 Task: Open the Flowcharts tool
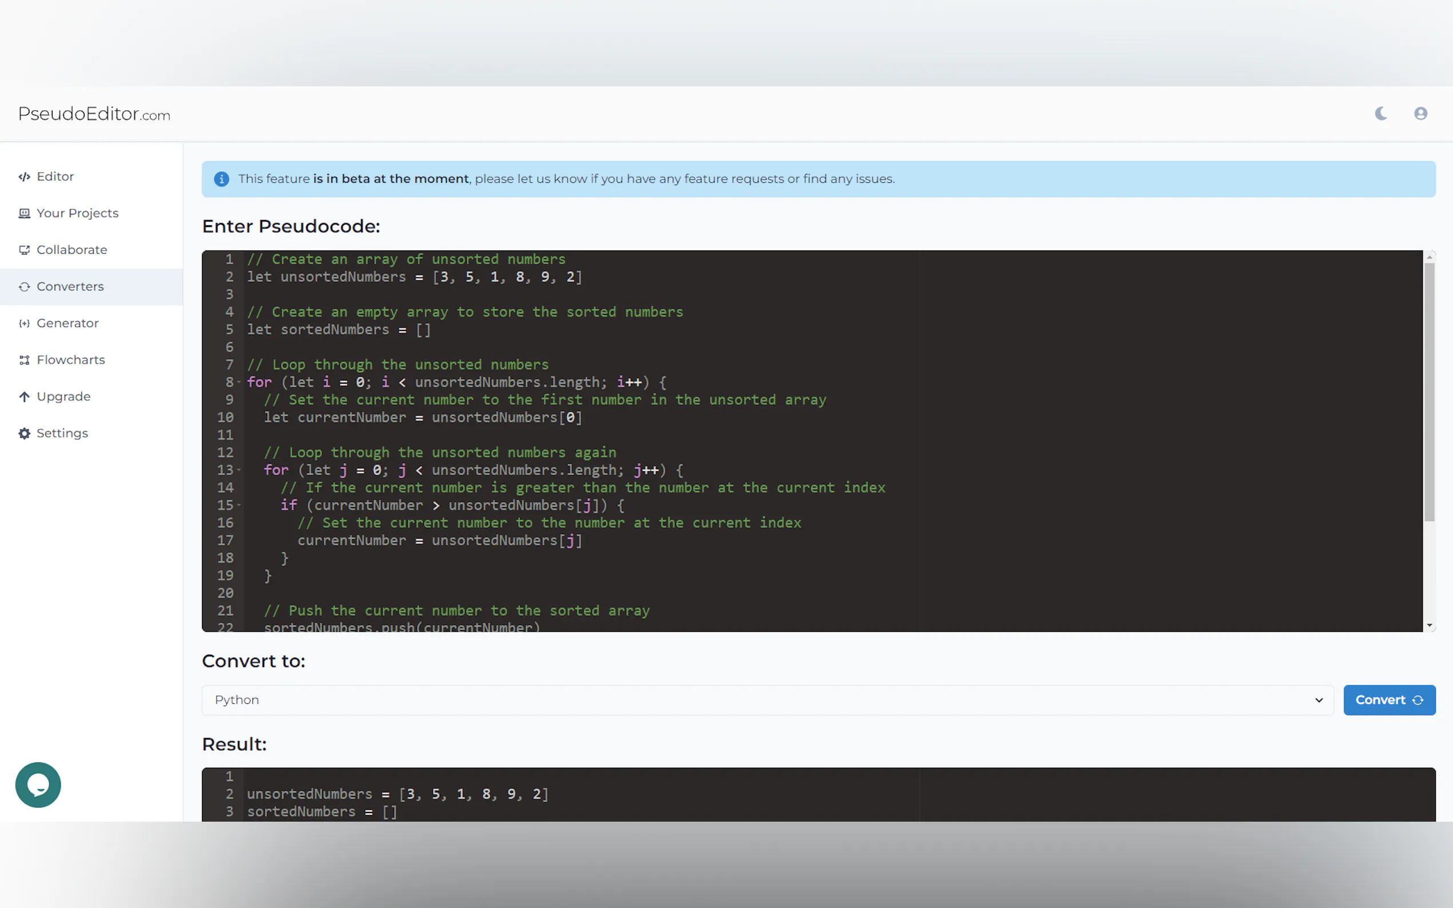(x=70, y=359)
